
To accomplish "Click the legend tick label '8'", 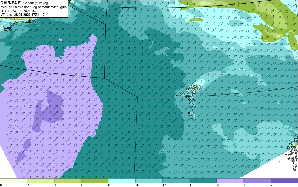I will click(x=109, y=185).
